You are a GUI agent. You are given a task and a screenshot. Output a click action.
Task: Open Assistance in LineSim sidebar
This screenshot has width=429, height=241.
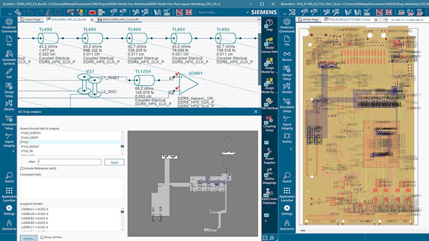(9, 225)
